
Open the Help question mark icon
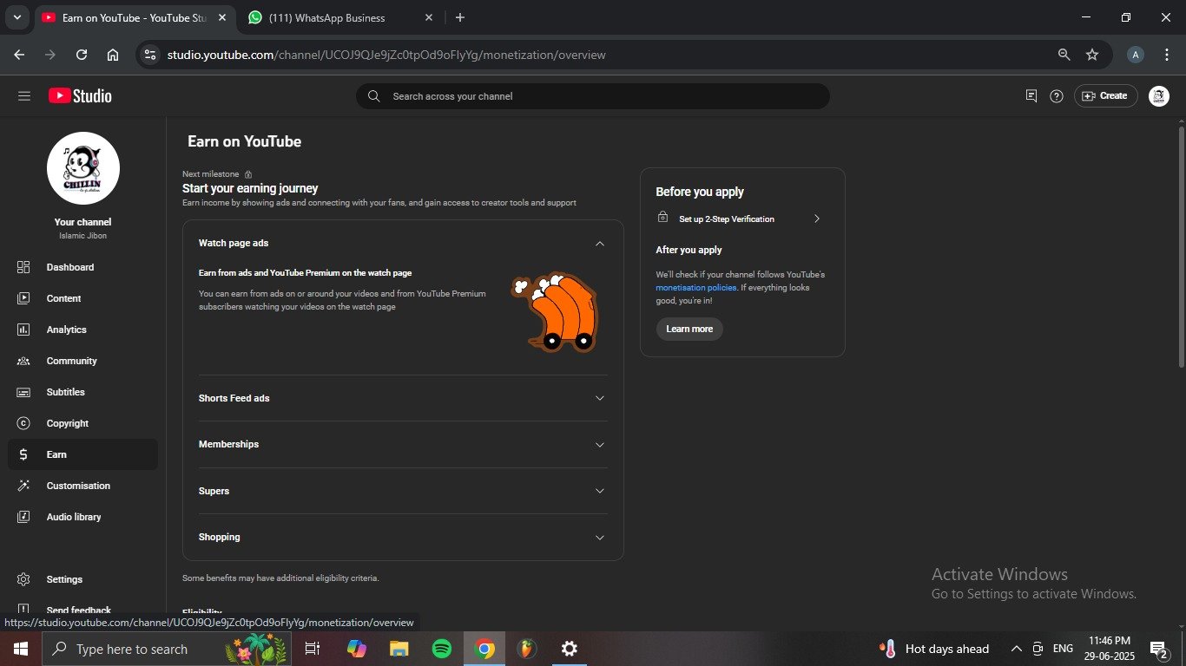(x=1057, y=96)
